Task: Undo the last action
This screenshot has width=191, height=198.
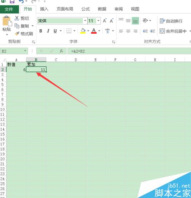Action: click(x=21, y=2)
